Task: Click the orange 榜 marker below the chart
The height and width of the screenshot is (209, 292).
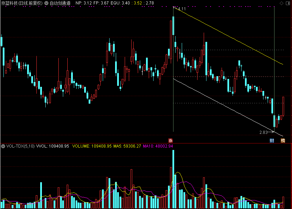Action: (283, 140)
